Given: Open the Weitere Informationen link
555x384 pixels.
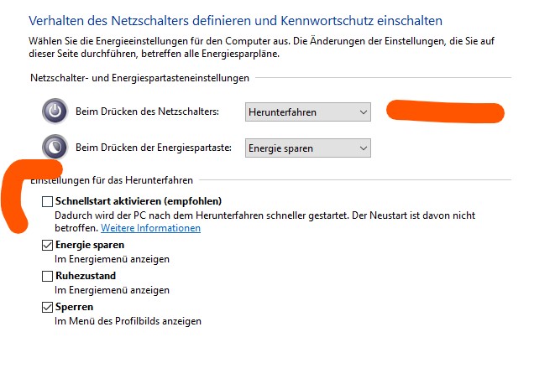Looking at the screenshot, I should [151, 228].
